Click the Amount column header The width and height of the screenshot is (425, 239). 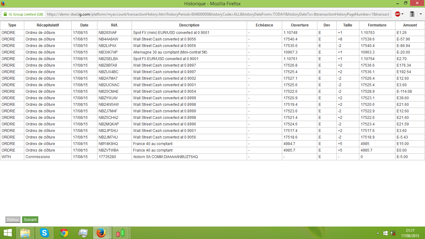(410, 25)
